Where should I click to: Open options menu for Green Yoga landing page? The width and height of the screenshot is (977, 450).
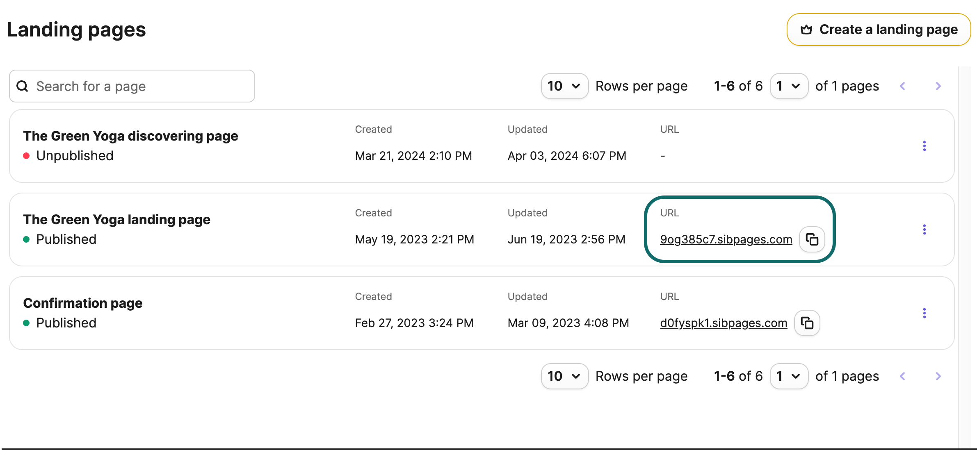(x=924, y=230)
